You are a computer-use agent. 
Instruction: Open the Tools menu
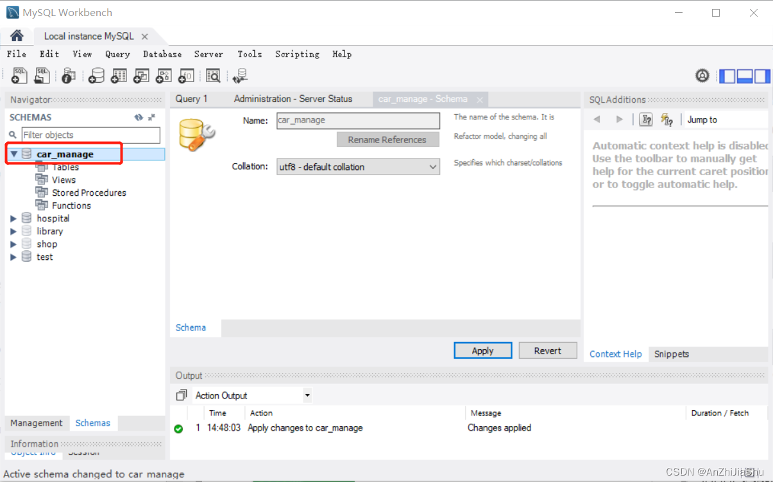[250, 54]
